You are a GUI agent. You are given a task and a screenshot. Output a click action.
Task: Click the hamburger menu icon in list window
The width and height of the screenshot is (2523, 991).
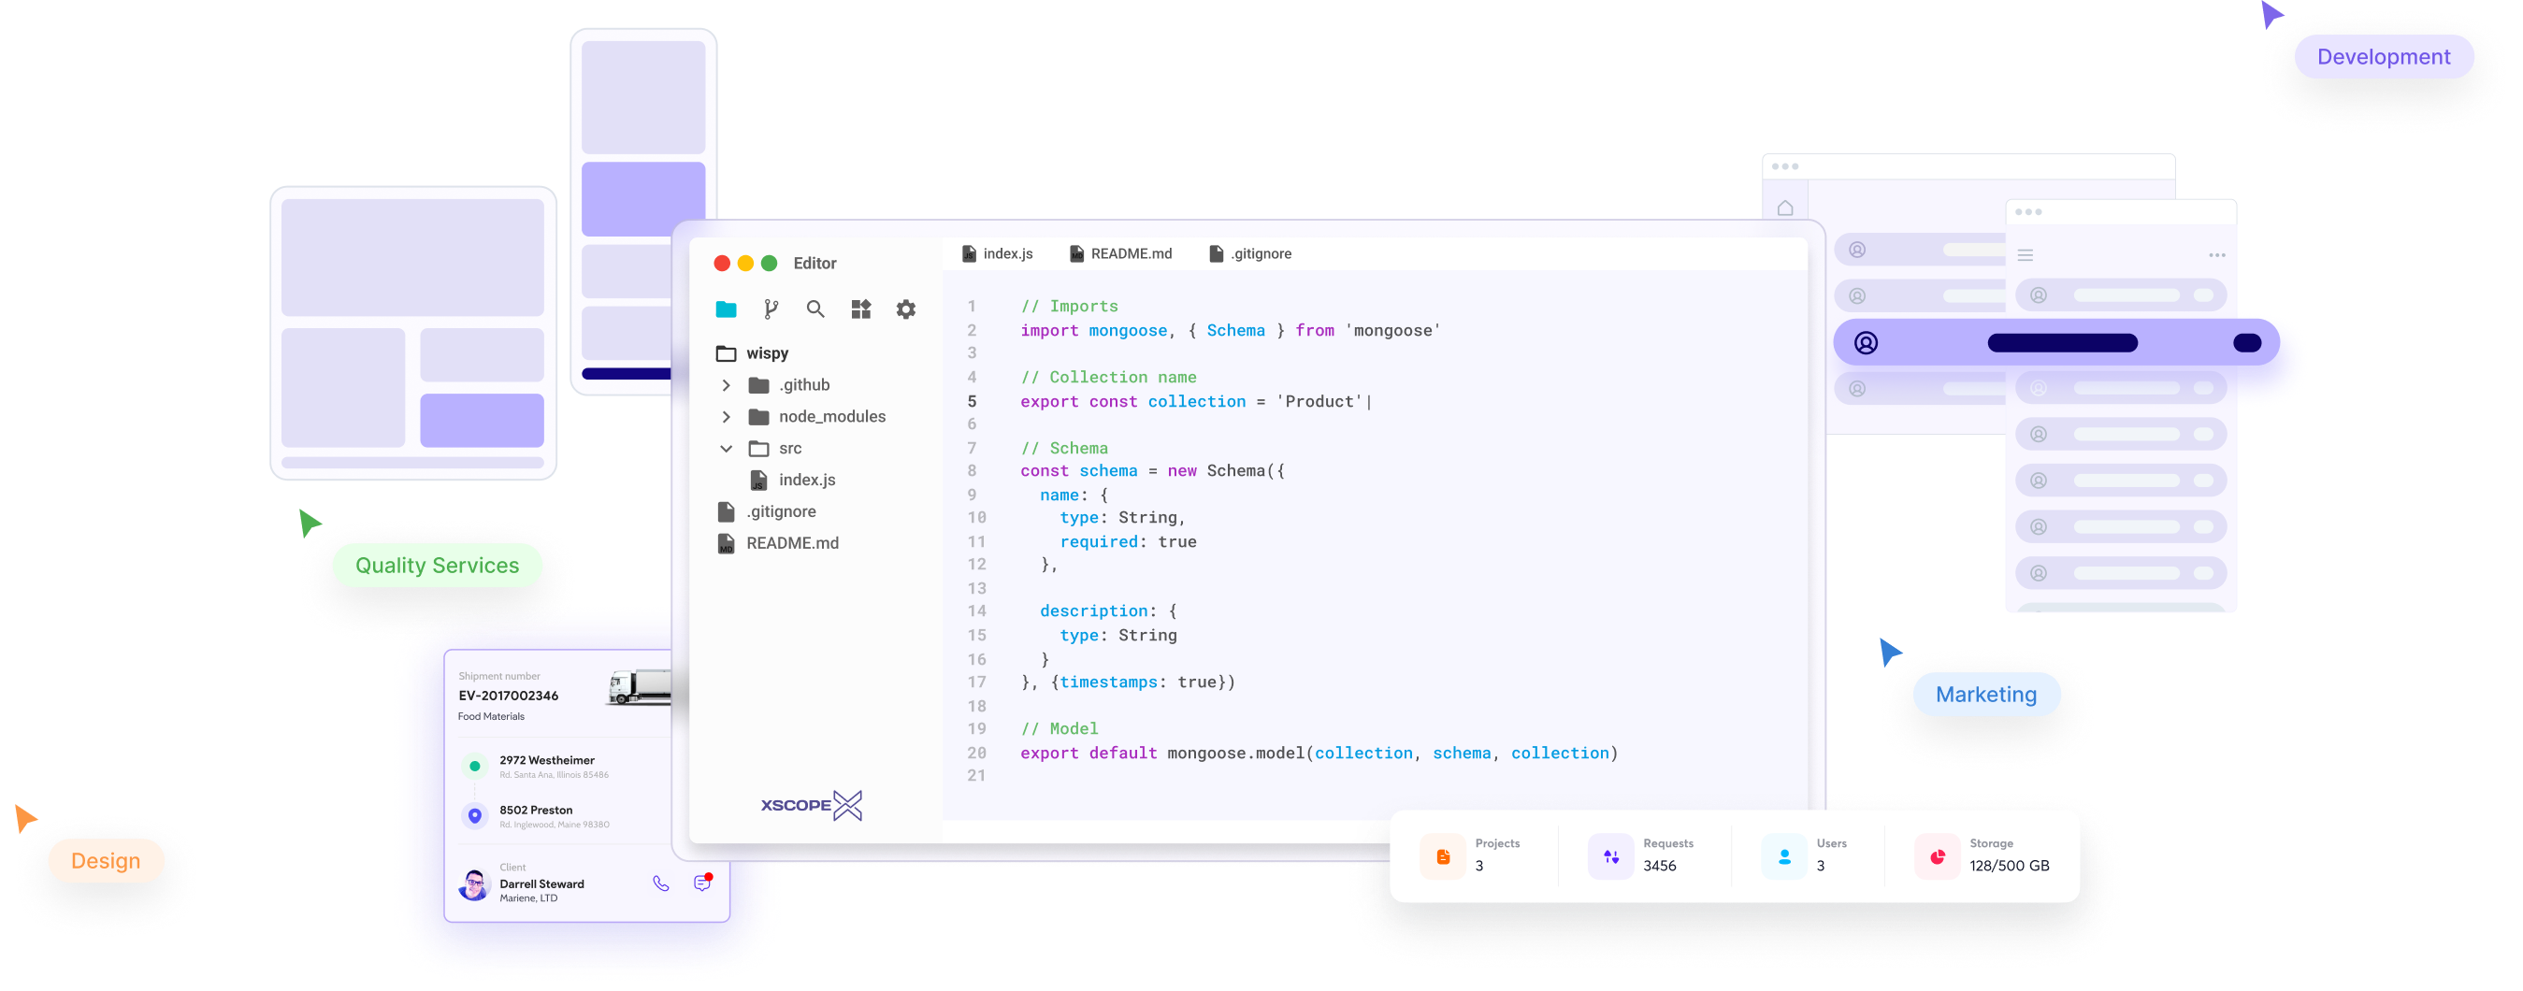point(2026,255)
